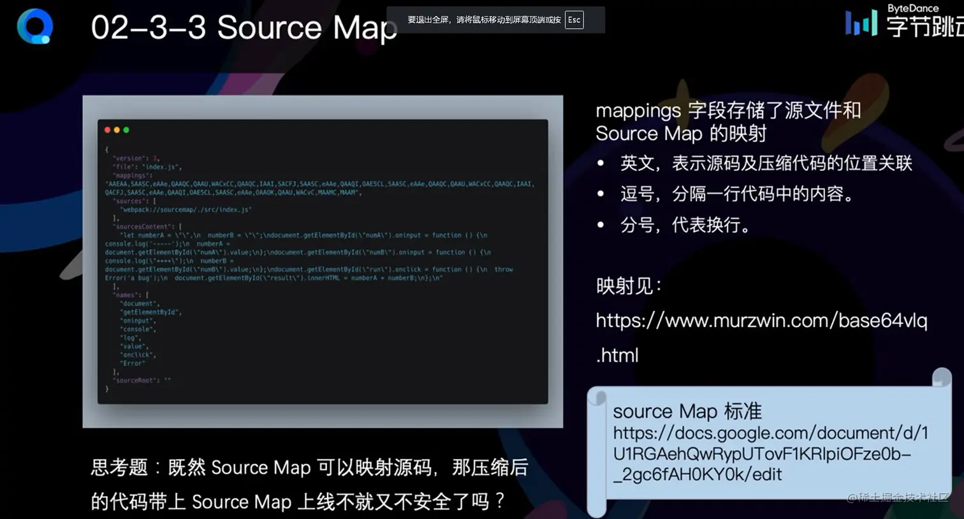This screenshot has width=964, height=519.
Task: Click "log" in the names array
Action: pyautogui.click(x=130, y=338)
